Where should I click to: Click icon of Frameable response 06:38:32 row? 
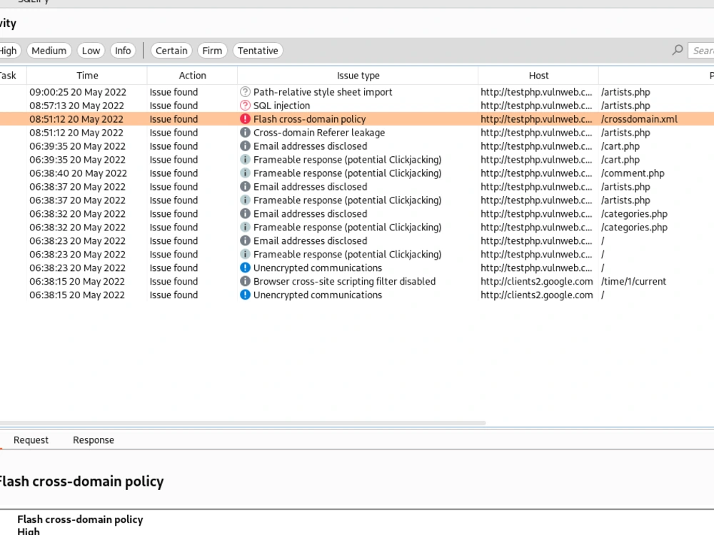pyautogui.click(x=245, y=228)
